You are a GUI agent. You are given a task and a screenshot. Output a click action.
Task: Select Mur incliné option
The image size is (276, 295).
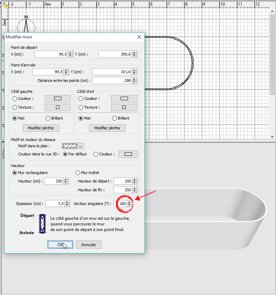point(78,173)
